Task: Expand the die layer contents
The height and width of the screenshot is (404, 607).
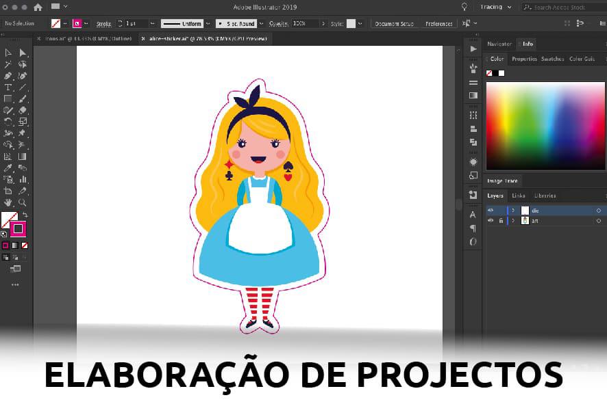Action: (513, 211)
